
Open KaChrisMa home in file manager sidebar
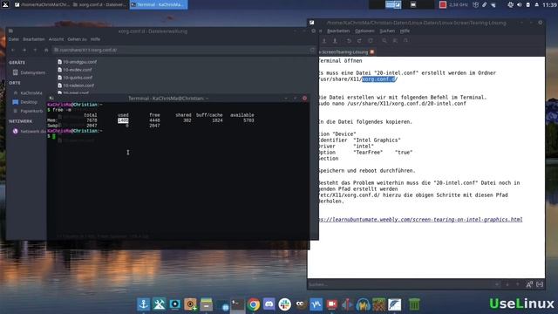click(27, 92)
